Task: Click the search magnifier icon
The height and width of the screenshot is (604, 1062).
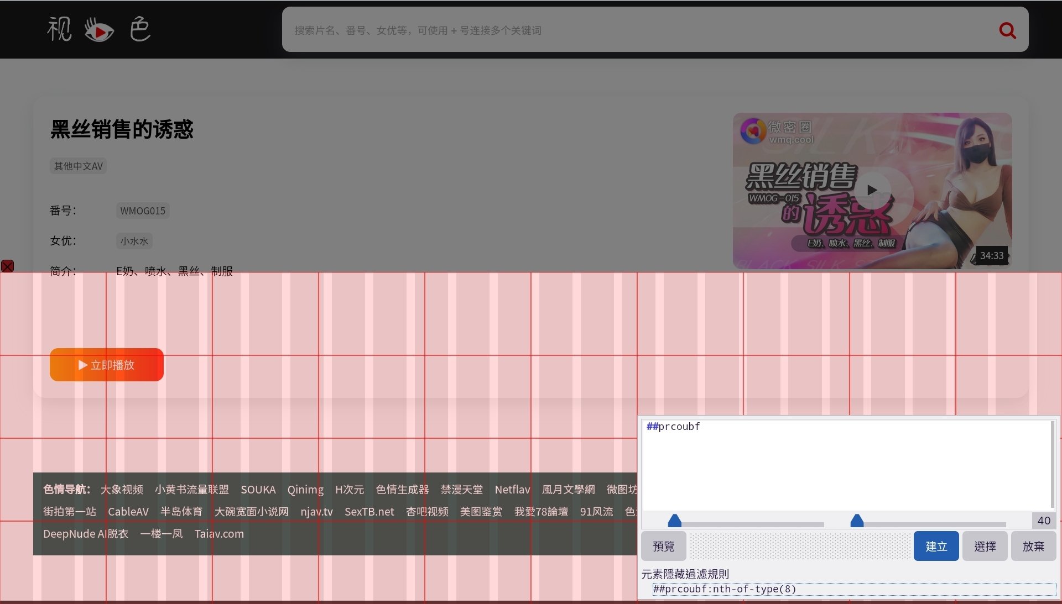Action: [x=1007, y=30]
